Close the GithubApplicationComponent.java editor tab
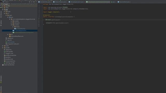This screenshot has height=93, width=166. pos(109,2)
